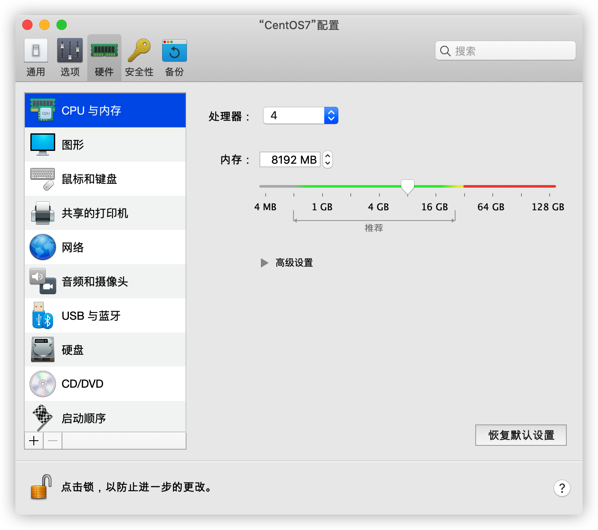Expand 高级设置 advanced settings triangle

pos(264,262)
